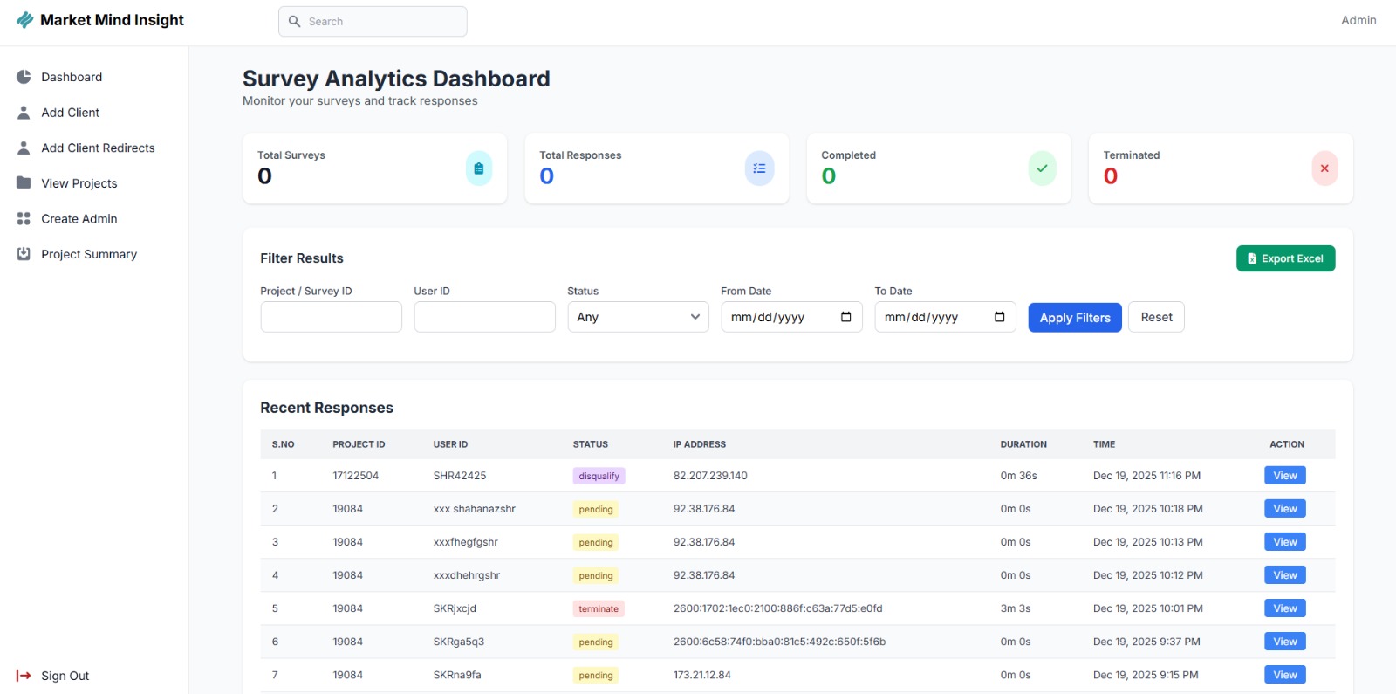View the response from user SKRjxcjd

pos(1284,608)
